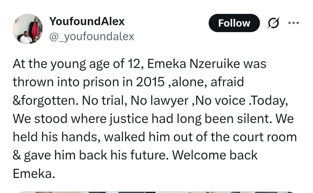This screenshot has height=193, width=313.
Task: Open the Grok explain-post icon
Action: point(273,23)
